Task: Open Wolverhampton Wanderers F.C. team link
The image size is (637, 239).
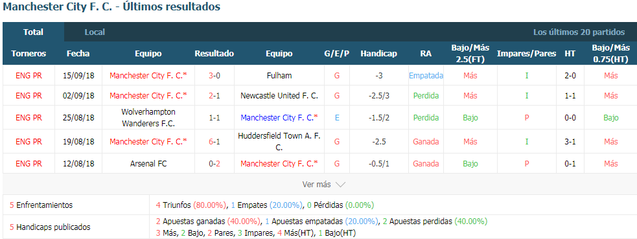Action: point(148,118)
